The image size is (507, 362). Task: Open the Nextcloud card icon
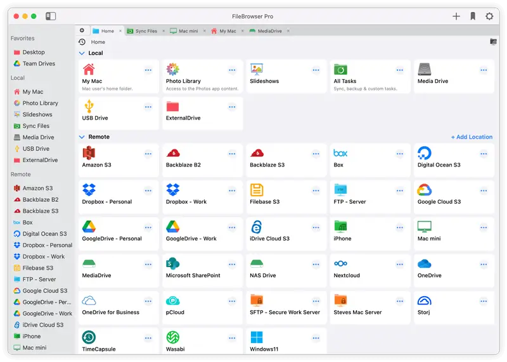pos(340,263)
